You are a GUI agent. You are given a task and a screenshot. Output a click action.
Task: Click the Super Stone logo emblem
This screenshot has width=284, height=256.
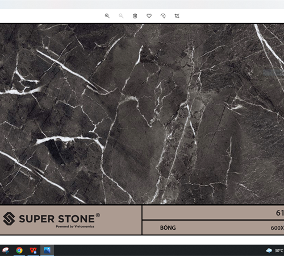click(x=9, y=218)
